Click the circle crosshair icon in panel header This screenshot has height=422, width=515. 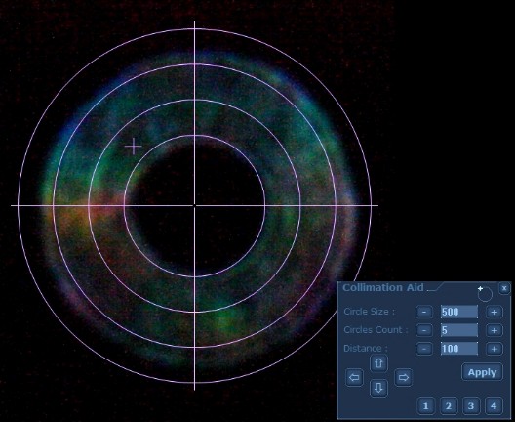[x=485, y=293]
